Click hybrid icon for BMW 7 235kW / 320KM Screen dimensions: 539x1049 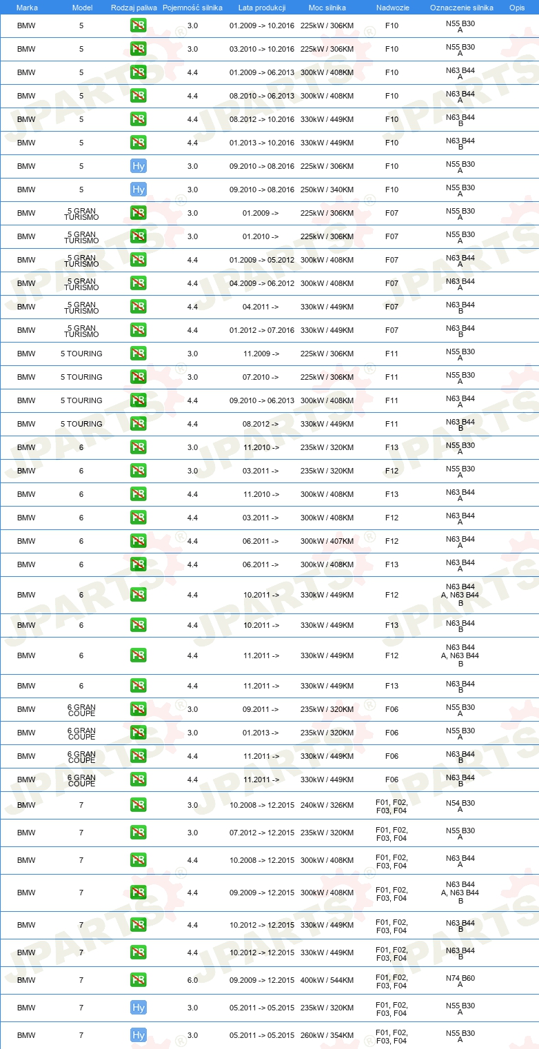(138, 1008)
